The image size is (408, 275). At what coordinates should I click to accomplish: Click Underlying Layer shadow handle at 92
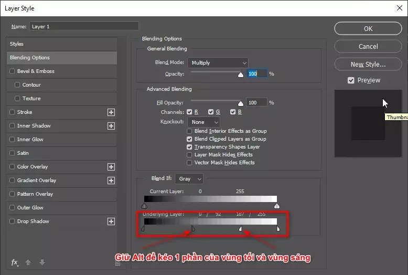point(193,229)
